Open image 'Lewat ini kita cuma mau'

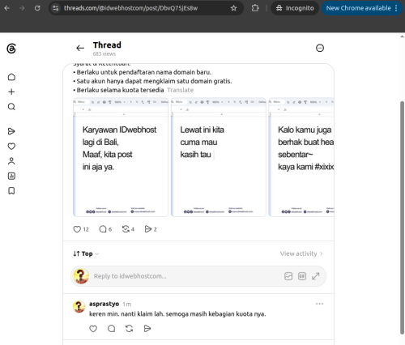(x=219, y=157)
